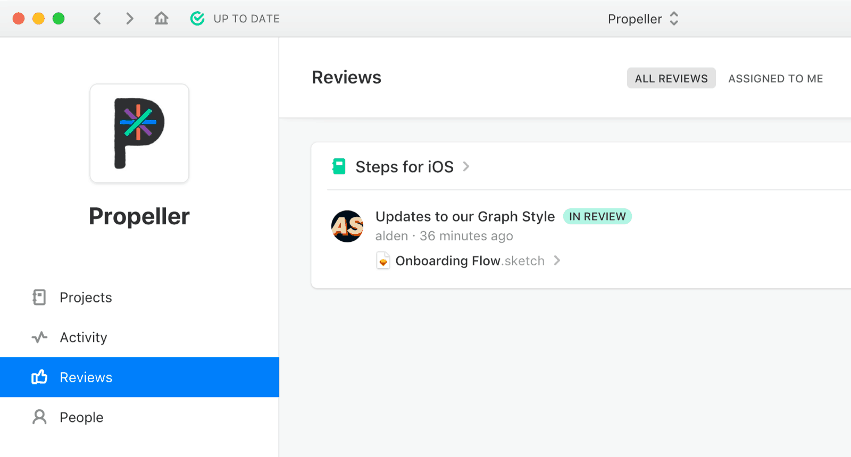The height and width of the screenshot is (457, 851).
Task: Close the window with red button
Action: [19, 19]
